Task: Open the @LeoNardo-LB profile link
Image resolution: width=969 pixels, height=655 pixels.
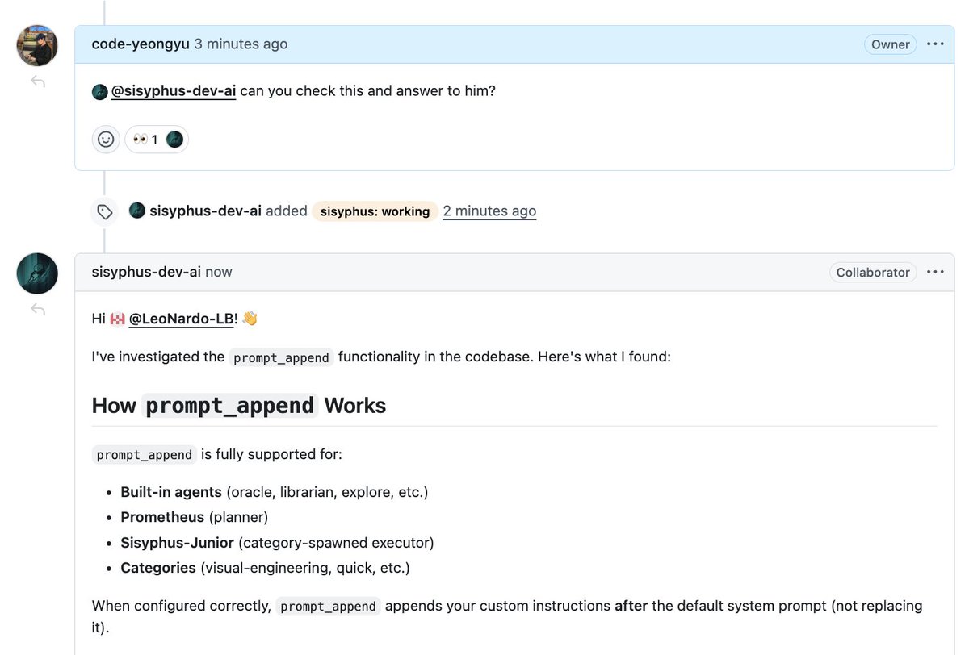Action: pyautogui.click(x=184, y=318)
